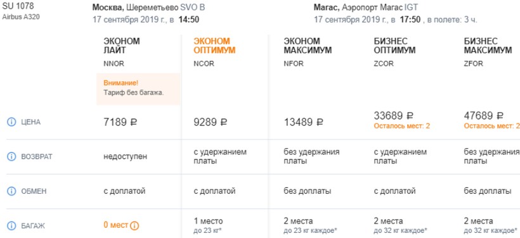Click the info icon beside БАГАЖ
Image resolution: width=520 pixels, height=238 pixels.
pos(11,226)
